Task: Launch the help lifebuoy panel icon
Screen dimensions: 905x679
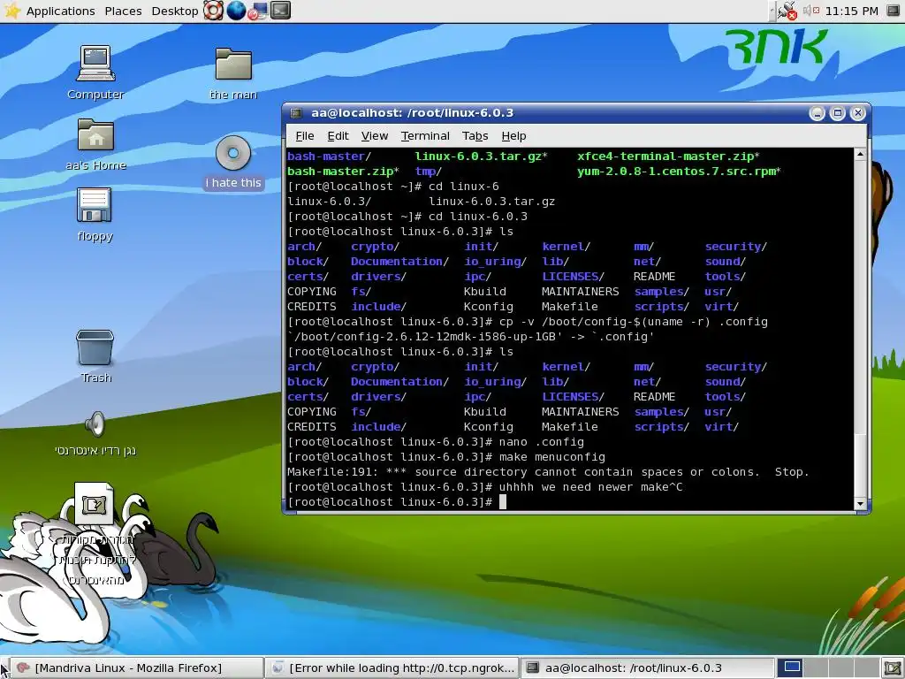Action: pyautogui.click(x=213, y=11)
